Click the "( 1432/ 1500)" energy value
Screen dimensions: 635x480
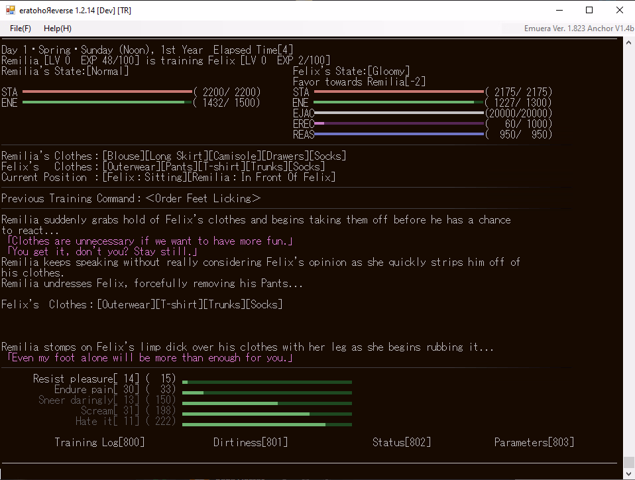227,103
